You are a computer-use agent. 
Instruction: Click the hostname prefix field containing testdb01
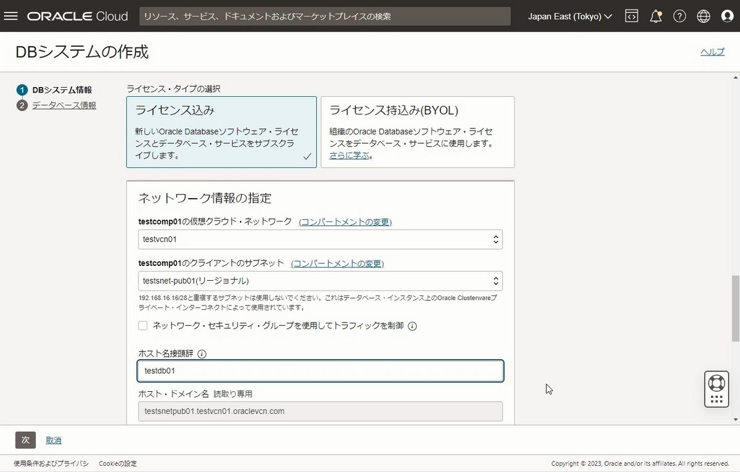click(x=320, y=371)
